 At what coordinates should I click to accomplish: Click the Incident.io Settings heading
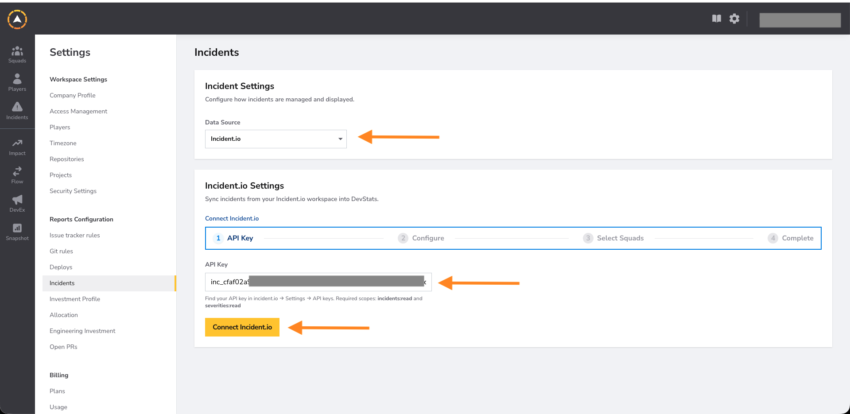(x=245, y=186)
